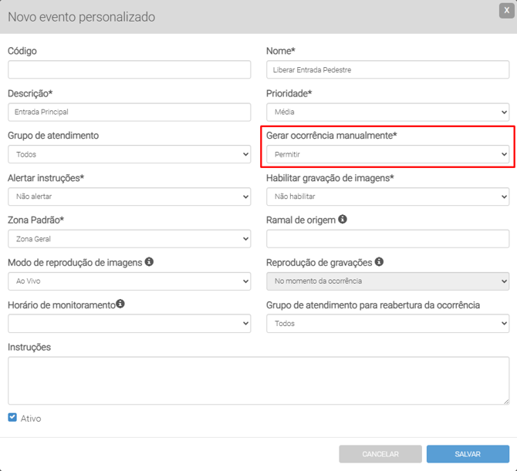Open Habilitar gravação de imagens dropdown
The height and width of the screenshot is (471, 517).
387,197
